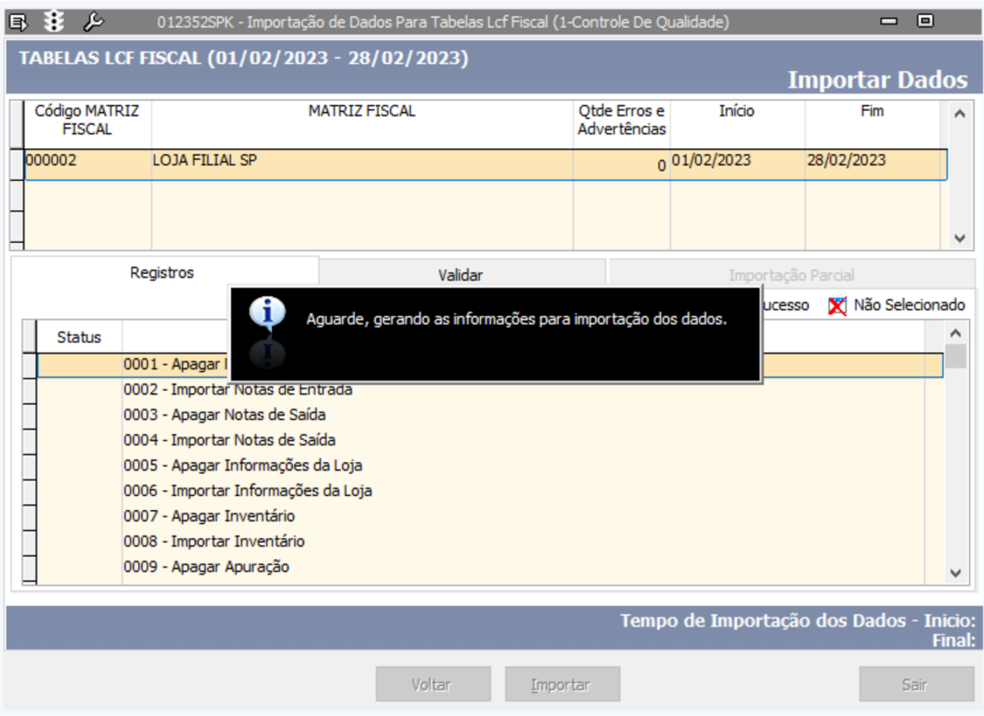The width and height of the screenshot is (984, 716).
Task: Click the Sair button
Action: (915, 684)
